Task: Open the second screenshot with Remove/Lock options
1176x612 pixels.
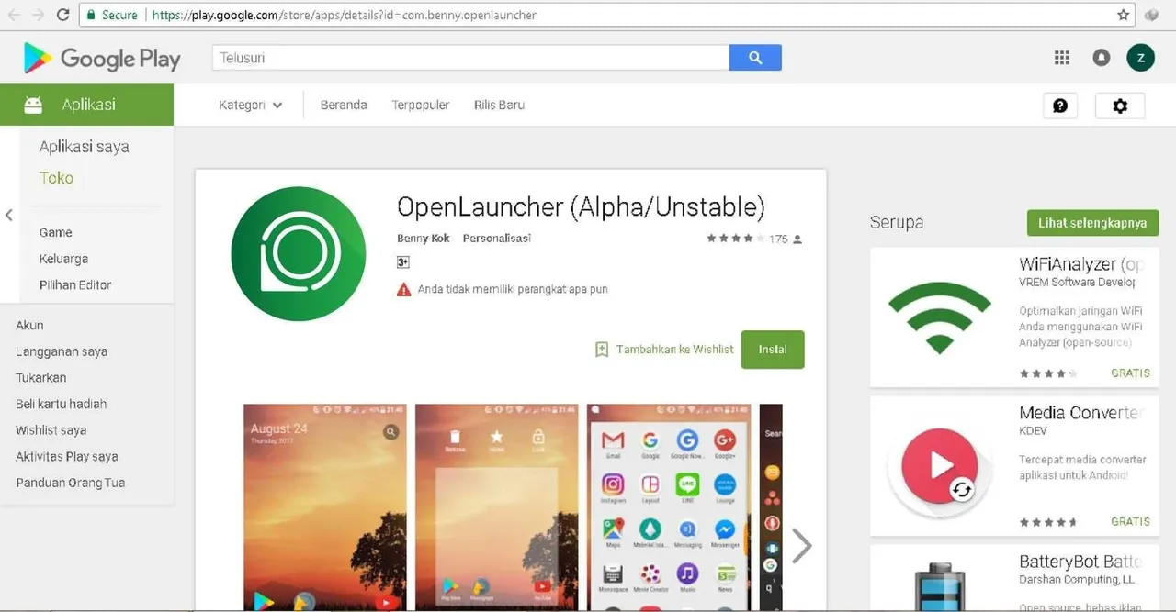Action: click(497, 507)
